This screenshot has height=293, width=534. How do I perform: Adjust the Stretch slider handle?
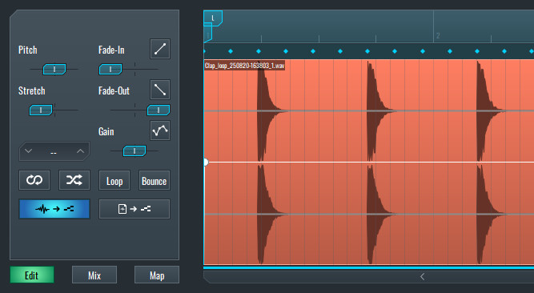pyautogui.click(x=41, y=110)
